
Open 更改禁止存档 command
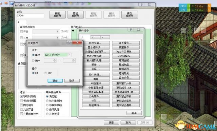point(126,96)
